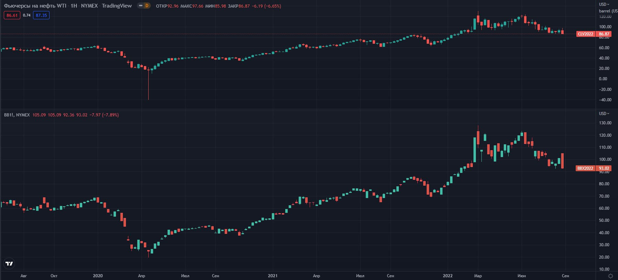Click the orange D data-mode indicator
The image size is (618, 280).
(147, 6)
